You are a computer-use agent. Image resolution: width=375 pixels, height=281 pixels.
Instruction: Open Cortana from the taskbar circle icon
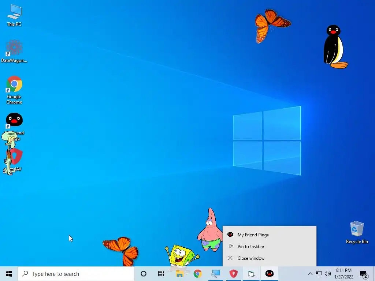(144, 274)
